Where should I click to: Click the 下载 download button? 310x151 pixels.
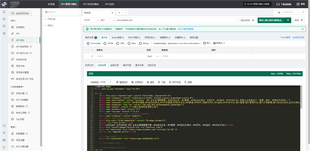click(161, 82)
